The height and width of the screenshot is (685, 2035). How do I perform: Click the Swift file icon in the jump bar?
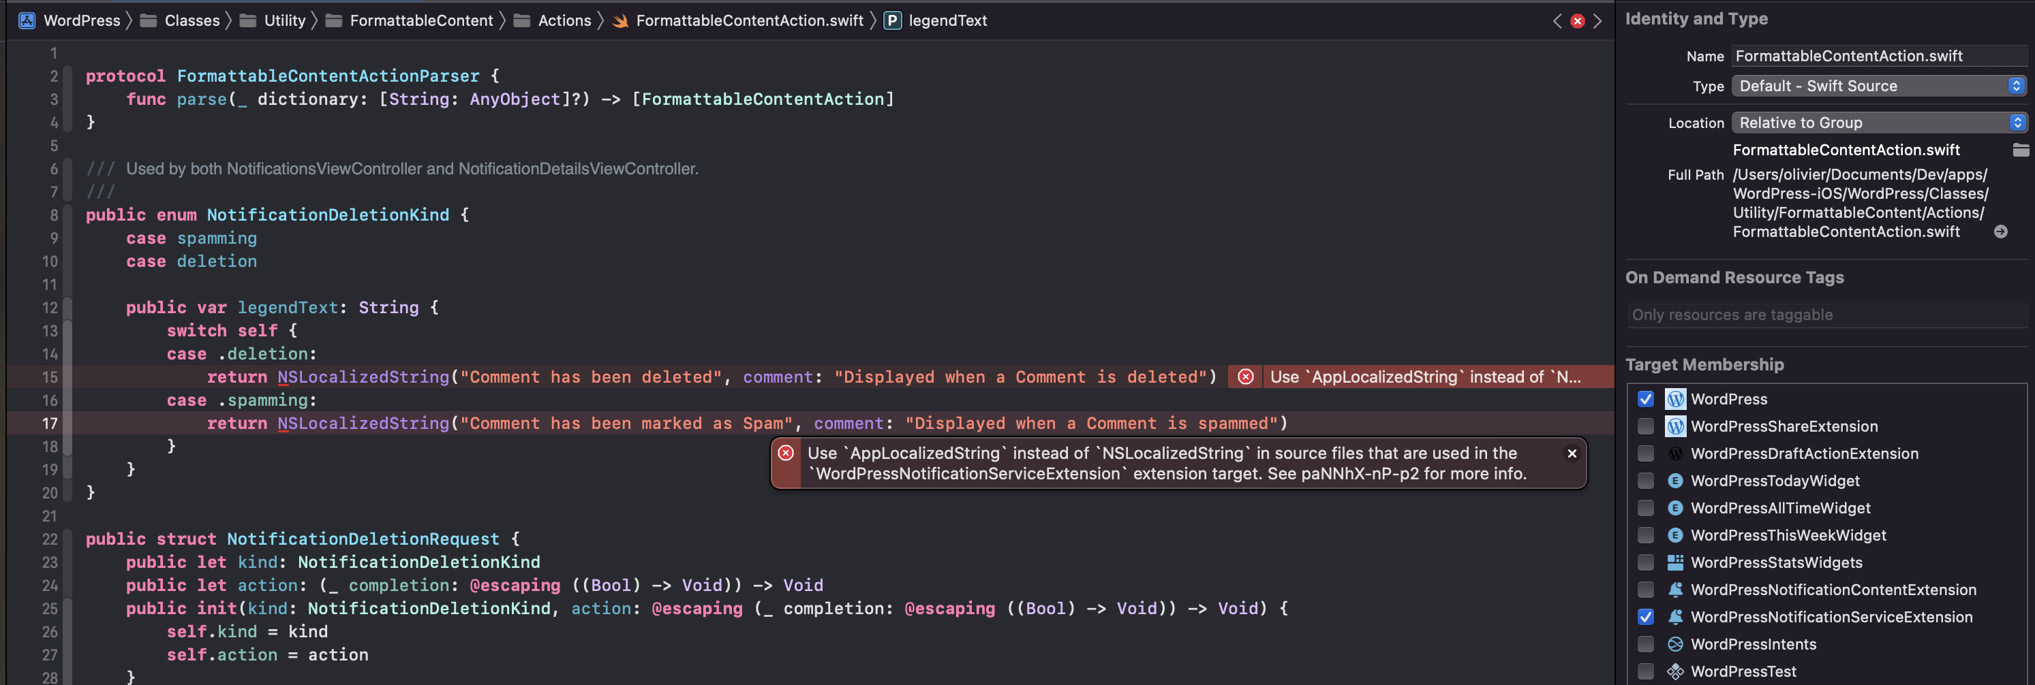point(621,20)
